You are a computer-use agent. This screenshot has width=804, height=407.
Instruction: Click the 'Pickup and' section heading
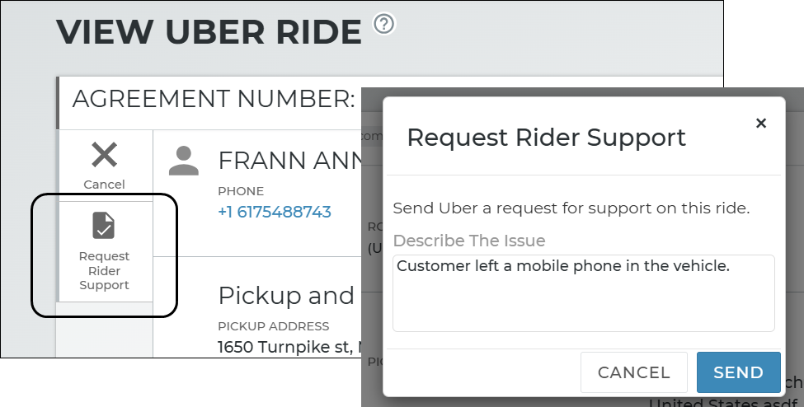[286, 296]
